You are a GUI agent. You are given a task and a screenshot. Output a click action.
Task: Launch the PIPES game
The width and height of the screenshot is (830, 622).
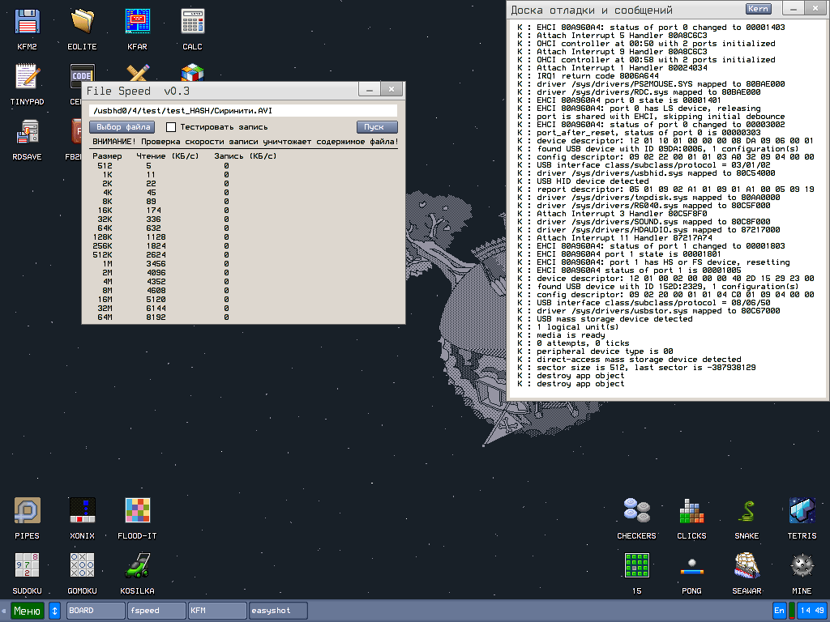pos(27,510)
